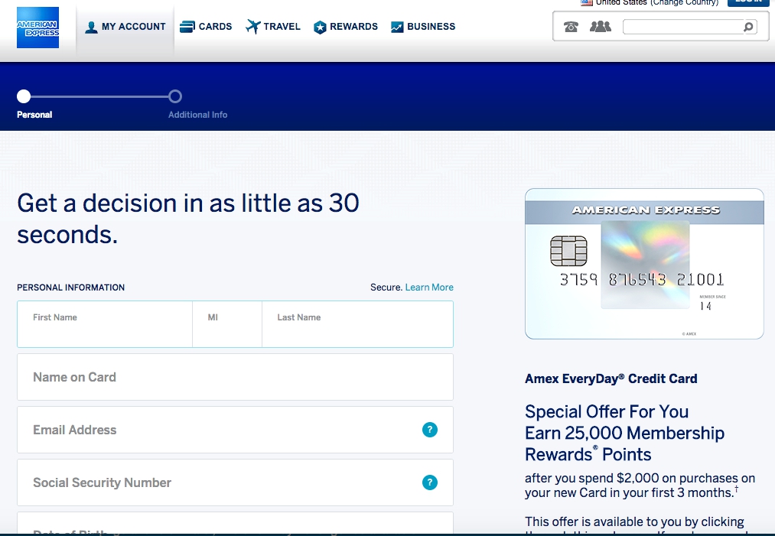
Task: Open help for Email Address
Action: [430, 430]
